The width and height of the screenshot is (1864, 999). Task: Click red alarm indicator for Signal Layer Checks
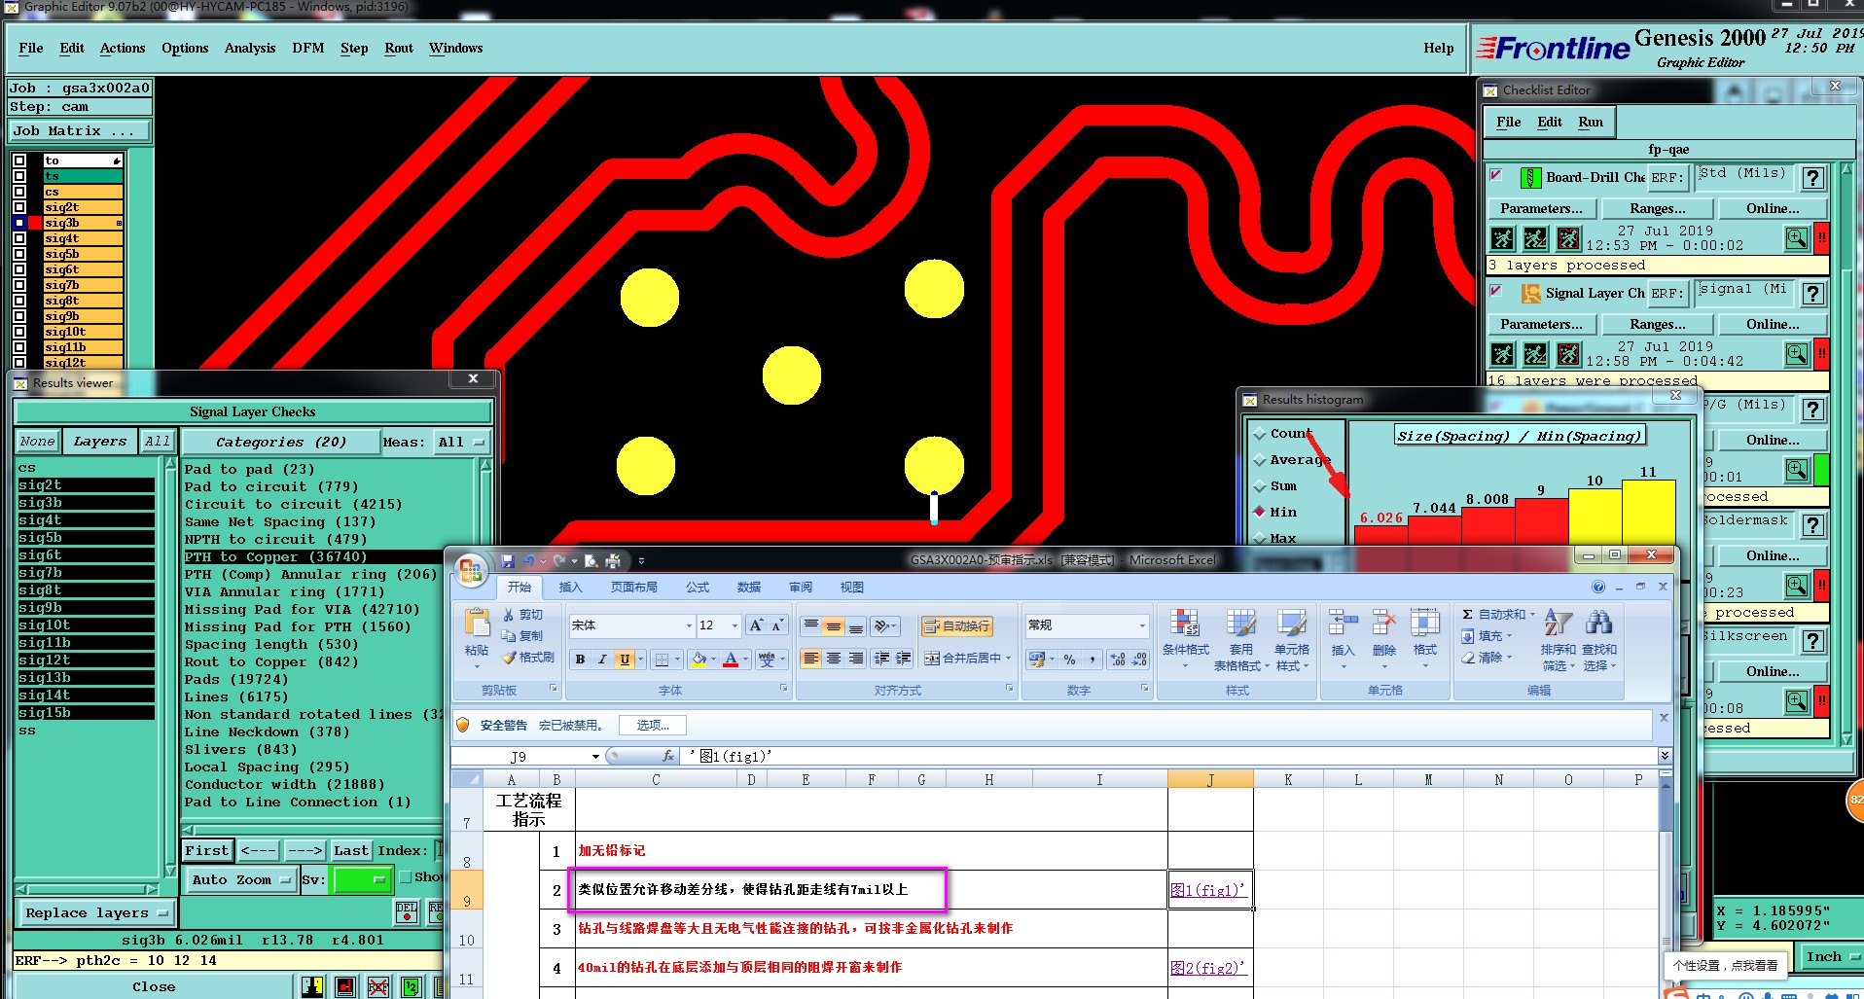(x=1822, y=354)
